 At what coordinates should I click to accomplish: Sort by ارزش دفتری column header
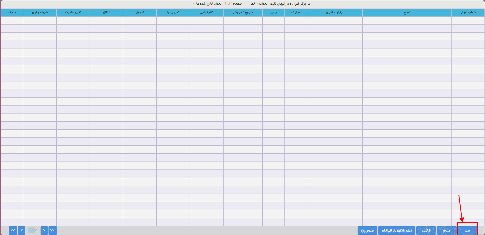click(335, 12)
